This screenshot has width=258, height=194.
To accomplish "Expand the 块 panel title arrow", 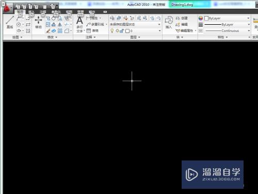I will pyautogui.click(x=182, y=37).
